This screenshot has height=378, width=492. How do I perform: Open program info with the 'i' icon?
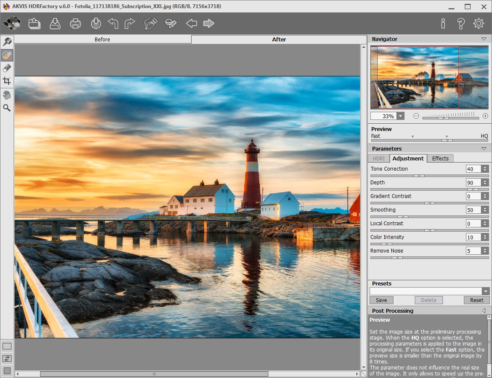[443, 23]
